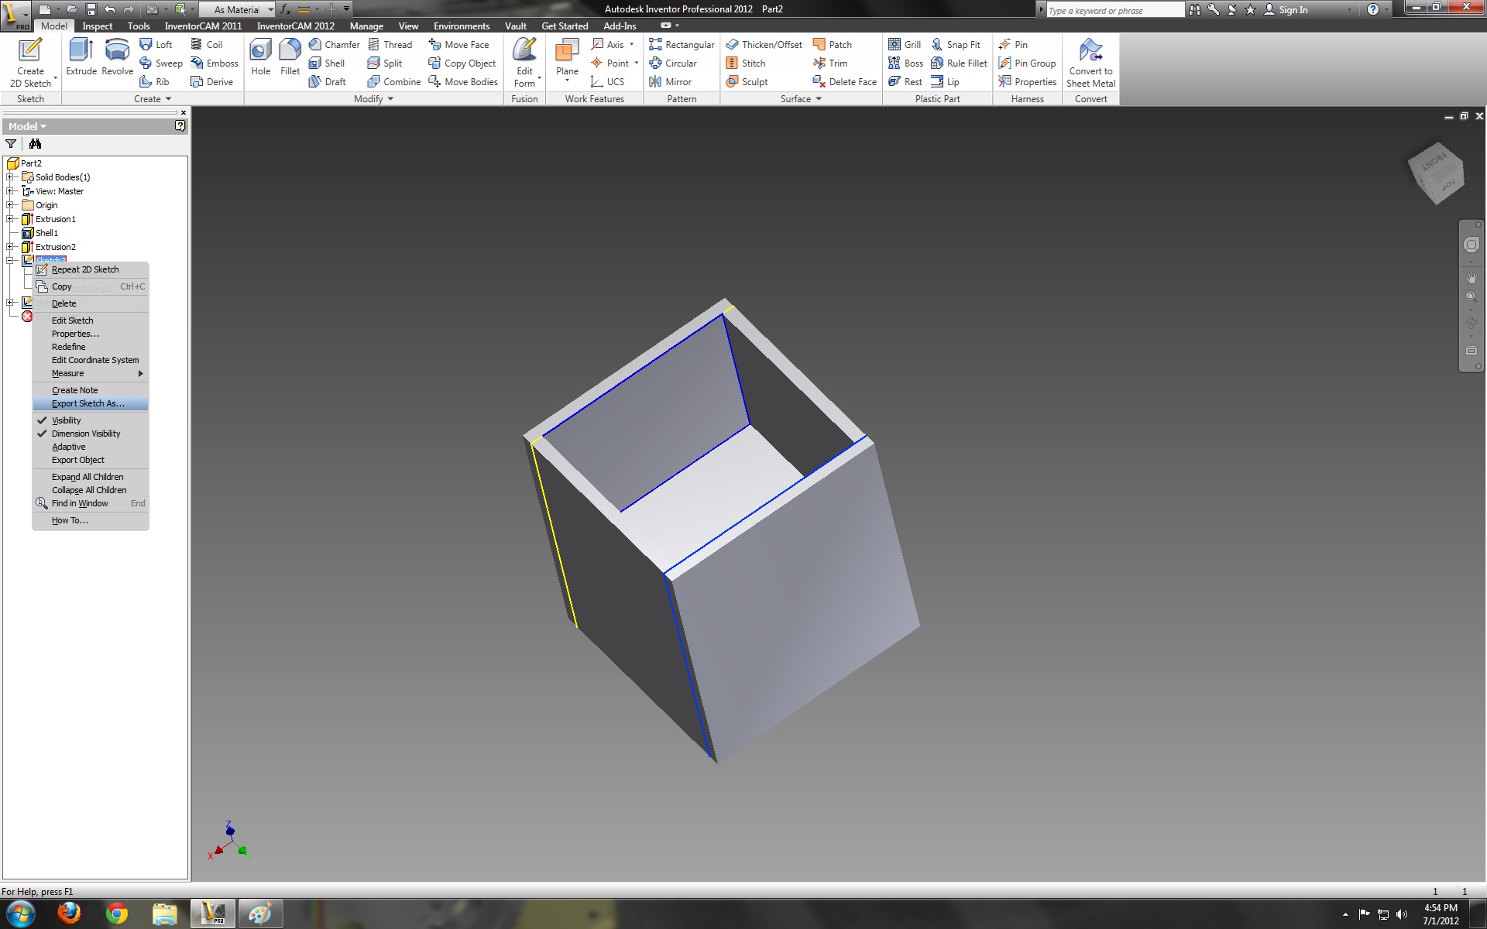Pick the Emboss tool
The height and width of the screenshot is (929, 1487).
(215, 63)
